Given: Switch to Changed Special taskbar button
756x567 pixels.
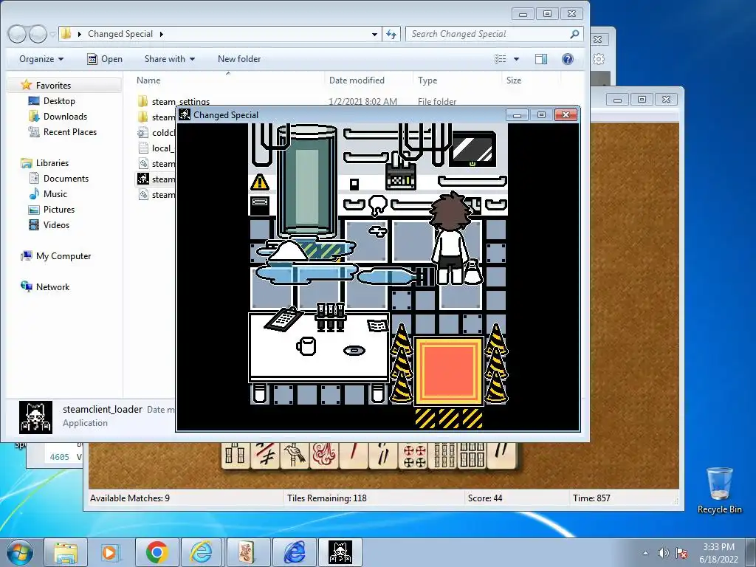Looking at the screenshot, I should (x=340, y=552).
